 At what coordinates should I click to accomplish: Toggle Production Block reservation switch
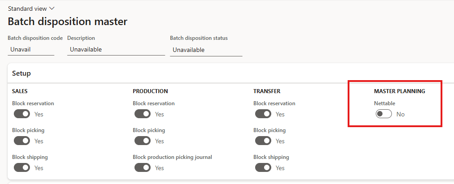[x=143, y=114]
